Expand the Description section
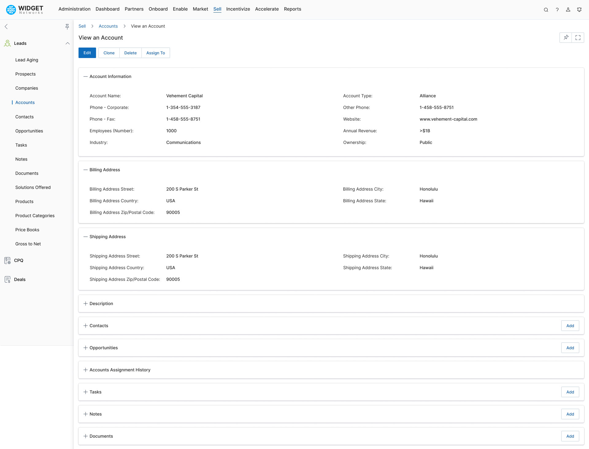Image resolution: width=589 pixels, height=449 pixels. click(x=85, y=304)
